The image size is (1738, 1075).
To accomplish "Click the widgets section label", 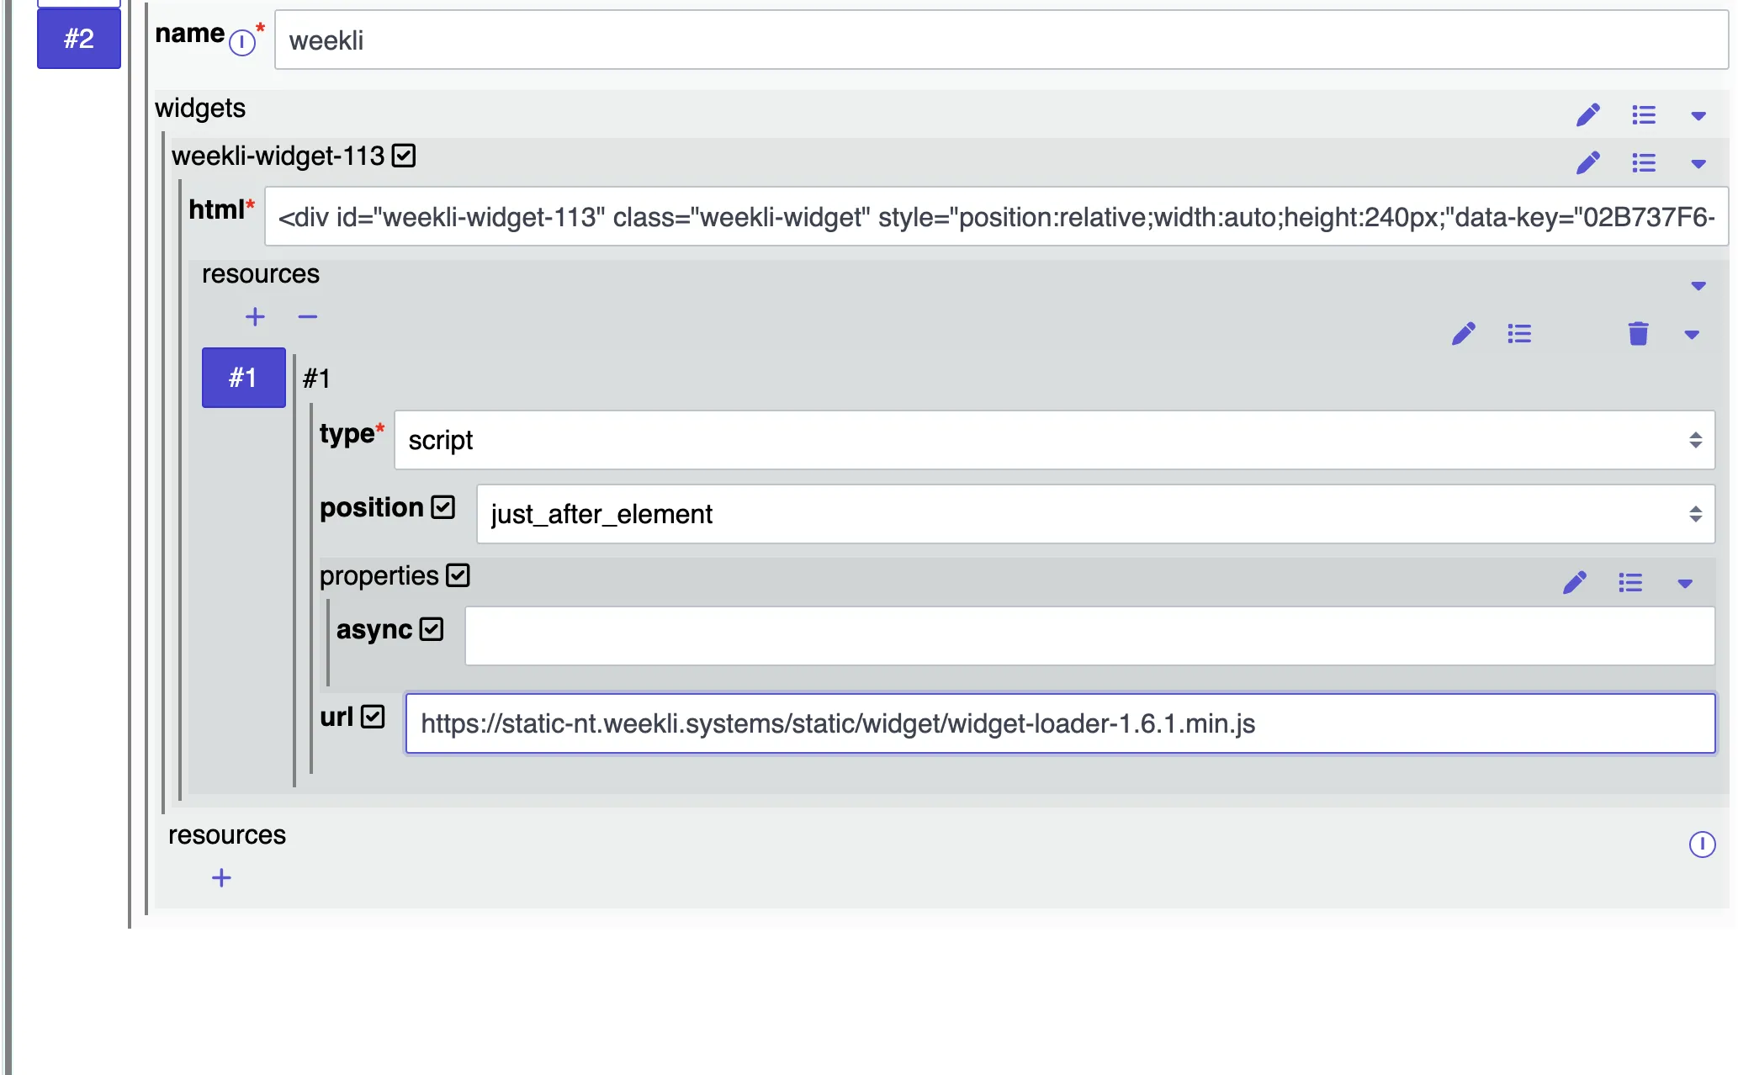I will click(x=200, y=109).
